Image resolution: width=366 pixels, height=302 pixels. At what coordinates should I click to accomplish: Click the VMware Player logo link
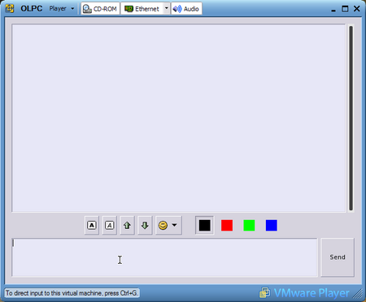click(x=304, y=293)
